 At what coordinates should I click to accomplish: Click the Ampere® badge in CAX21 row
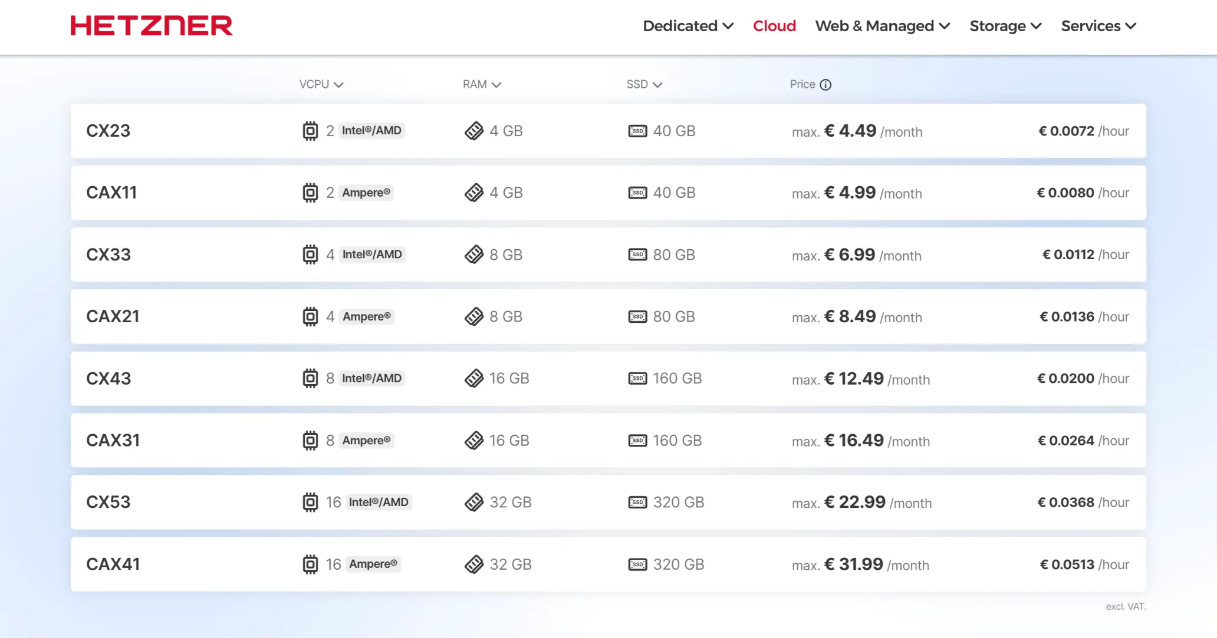click(367, 316)
